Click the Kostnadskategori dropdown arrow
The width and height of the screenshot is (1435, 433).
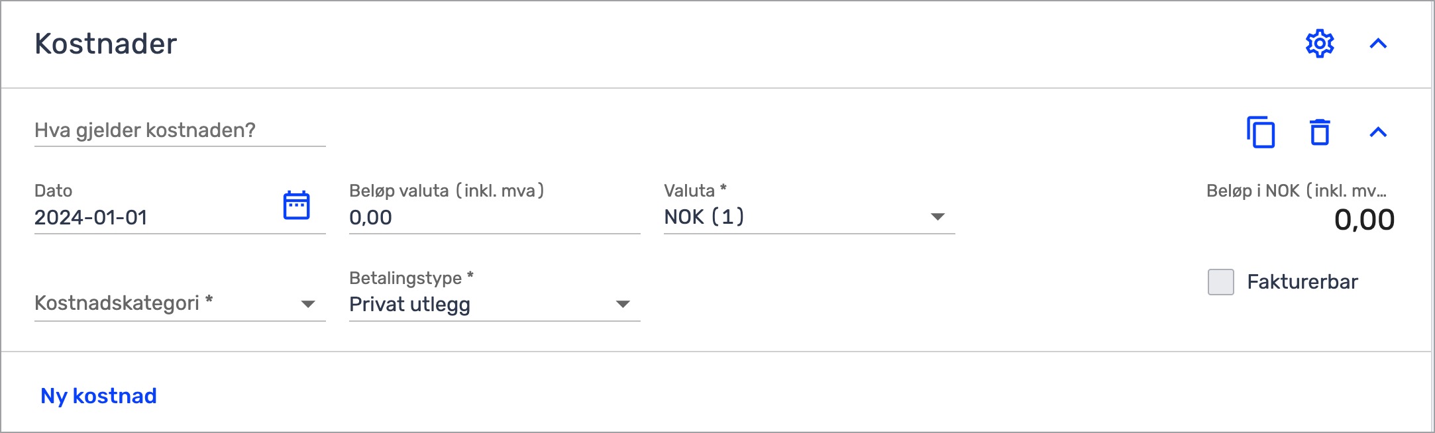pos(307,304)
